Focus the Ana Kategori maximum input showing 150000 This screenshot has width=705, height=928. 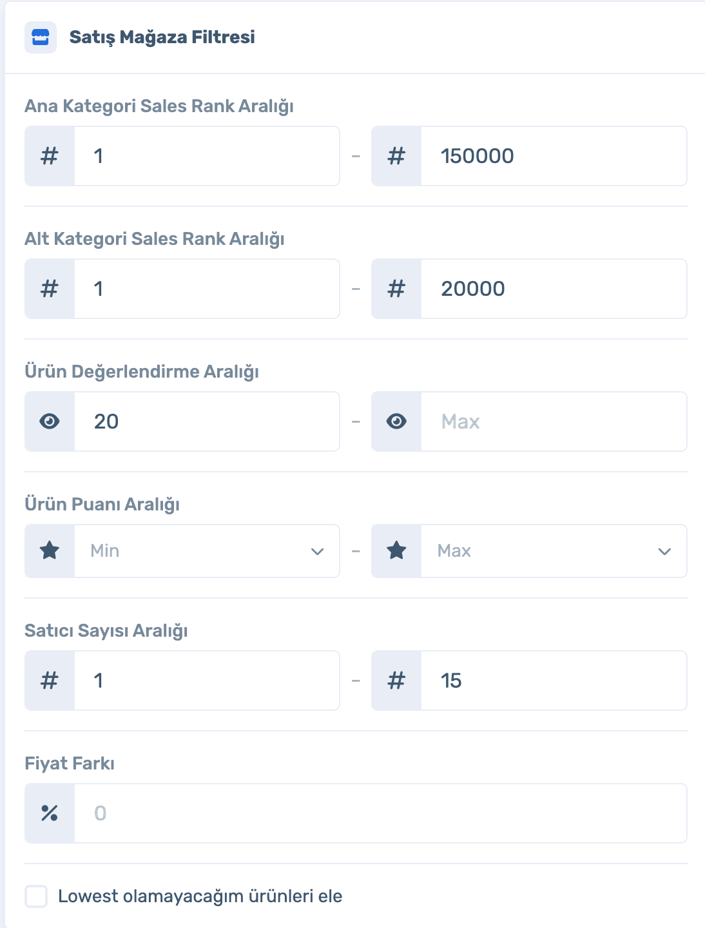click(554, 156)
